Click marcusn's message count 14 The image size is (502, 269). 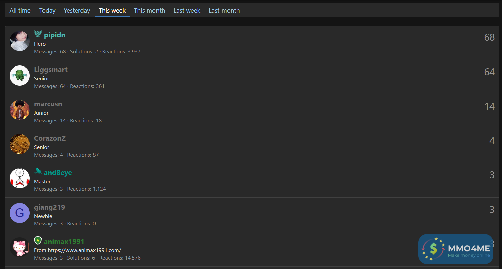(x=489, y=106)
